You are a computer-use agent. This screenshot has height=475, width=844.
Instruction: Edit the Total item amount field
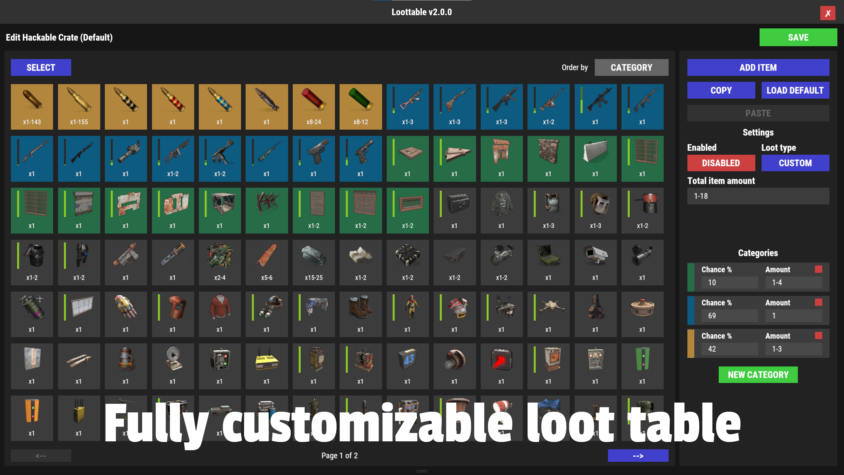758,196
